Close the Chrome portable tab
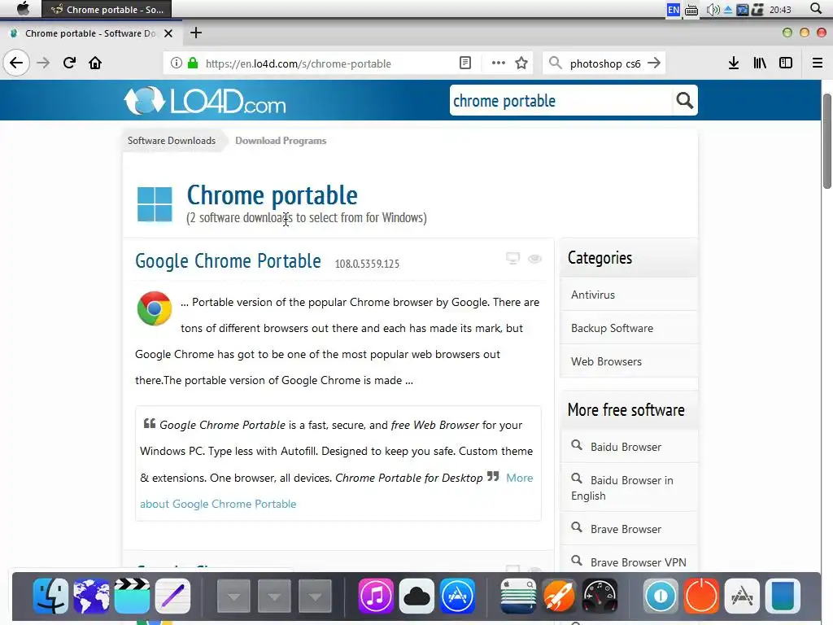833x625 pixels. point(168,33)
